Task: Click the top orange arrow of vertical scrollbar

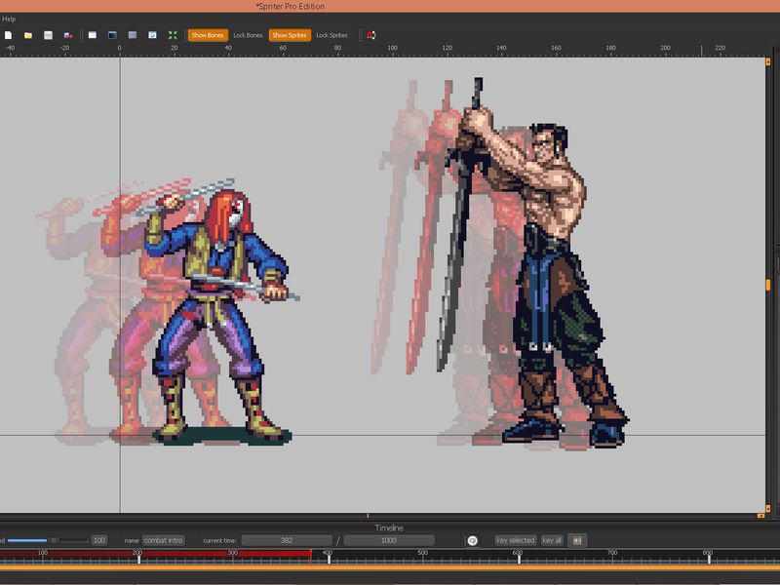Action: [x=768, y=62]
